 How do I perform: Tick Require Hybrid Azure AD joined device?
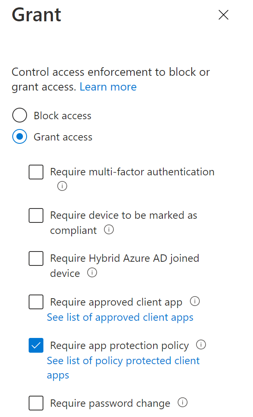coord(36,258)
